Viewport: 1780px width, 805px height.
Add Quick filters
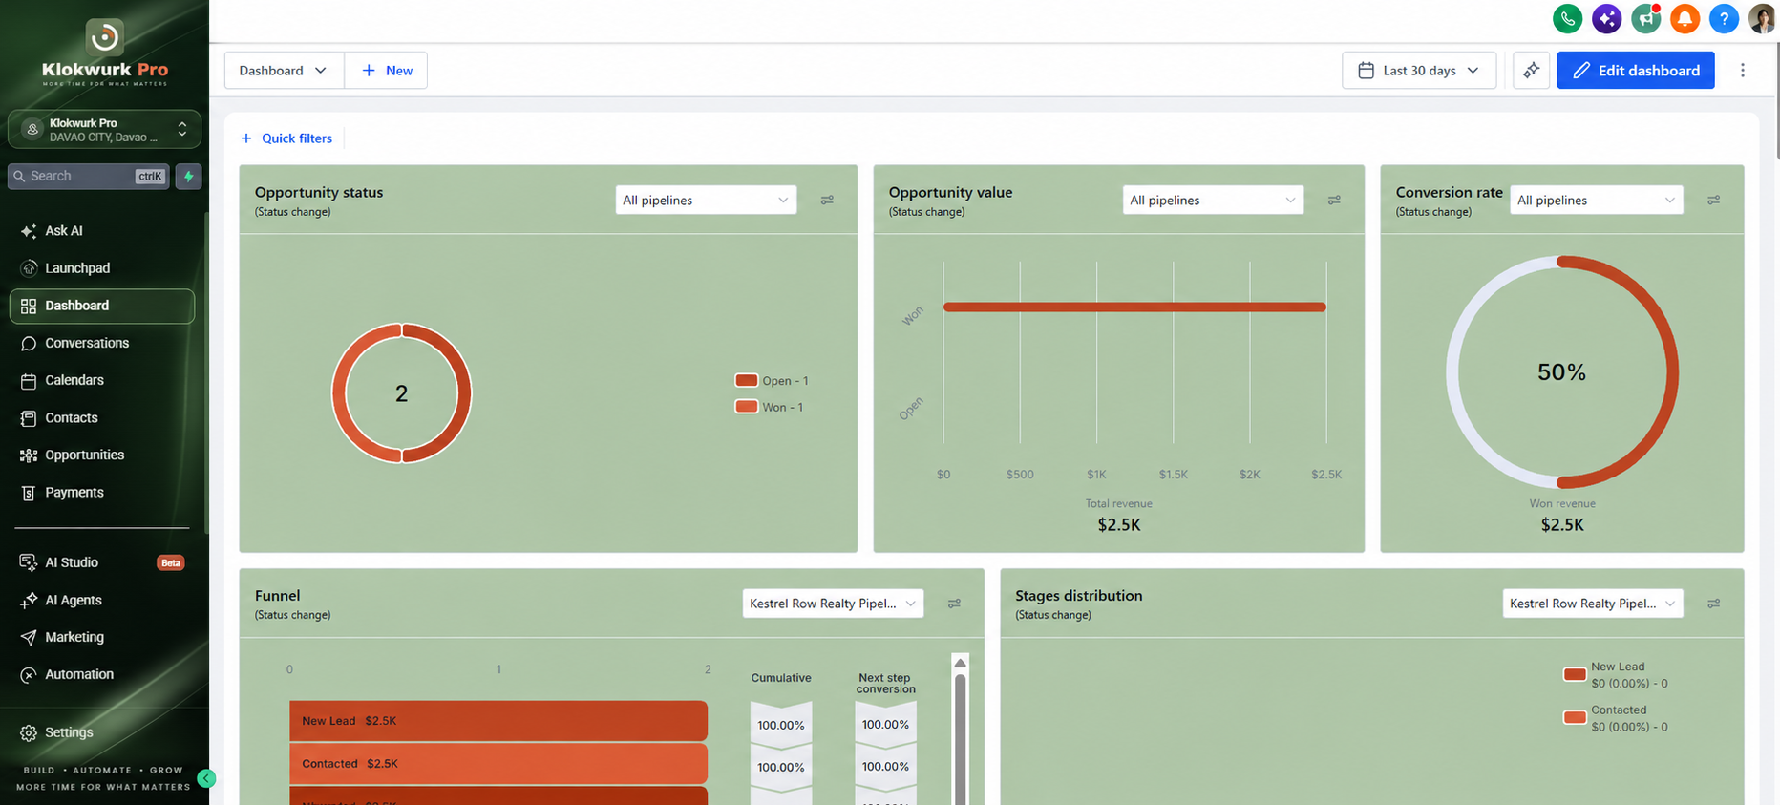coord(286,138)
